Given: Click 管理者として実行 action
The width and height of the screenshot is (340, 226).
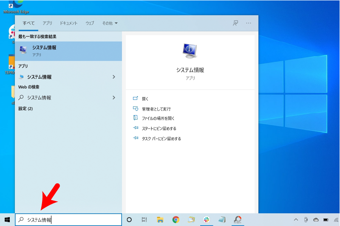Looking at the screenshot, I should [156, 109].
